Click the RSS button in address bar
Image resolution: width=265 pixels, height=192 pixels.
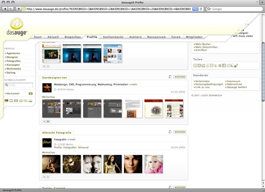click(195, 9)
